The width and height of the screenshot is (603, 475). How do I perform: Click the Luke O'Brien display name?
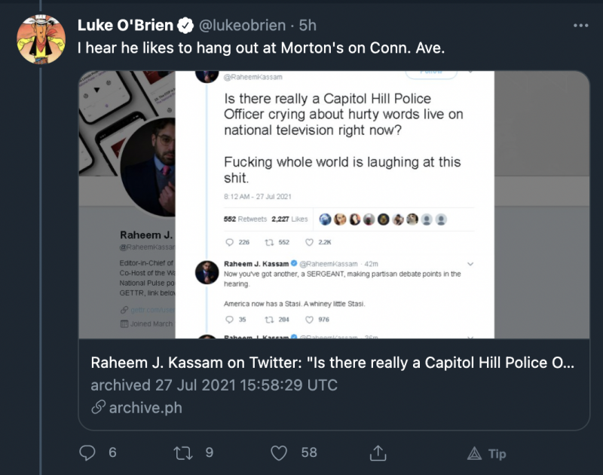tap(125, 26)
